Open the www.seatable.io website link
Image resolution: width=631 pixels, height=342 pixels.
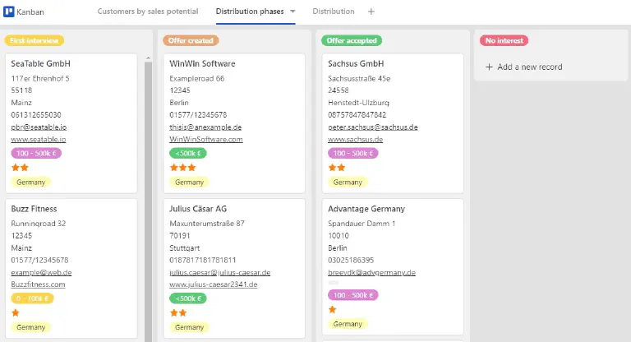point(39,140)
